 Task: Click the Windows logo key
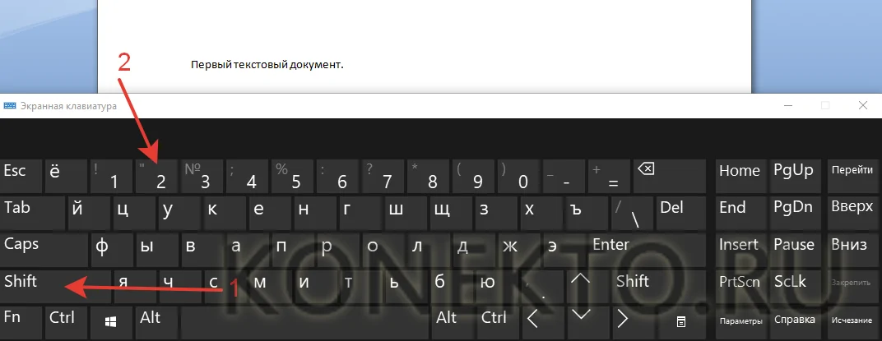click(110, 322)
